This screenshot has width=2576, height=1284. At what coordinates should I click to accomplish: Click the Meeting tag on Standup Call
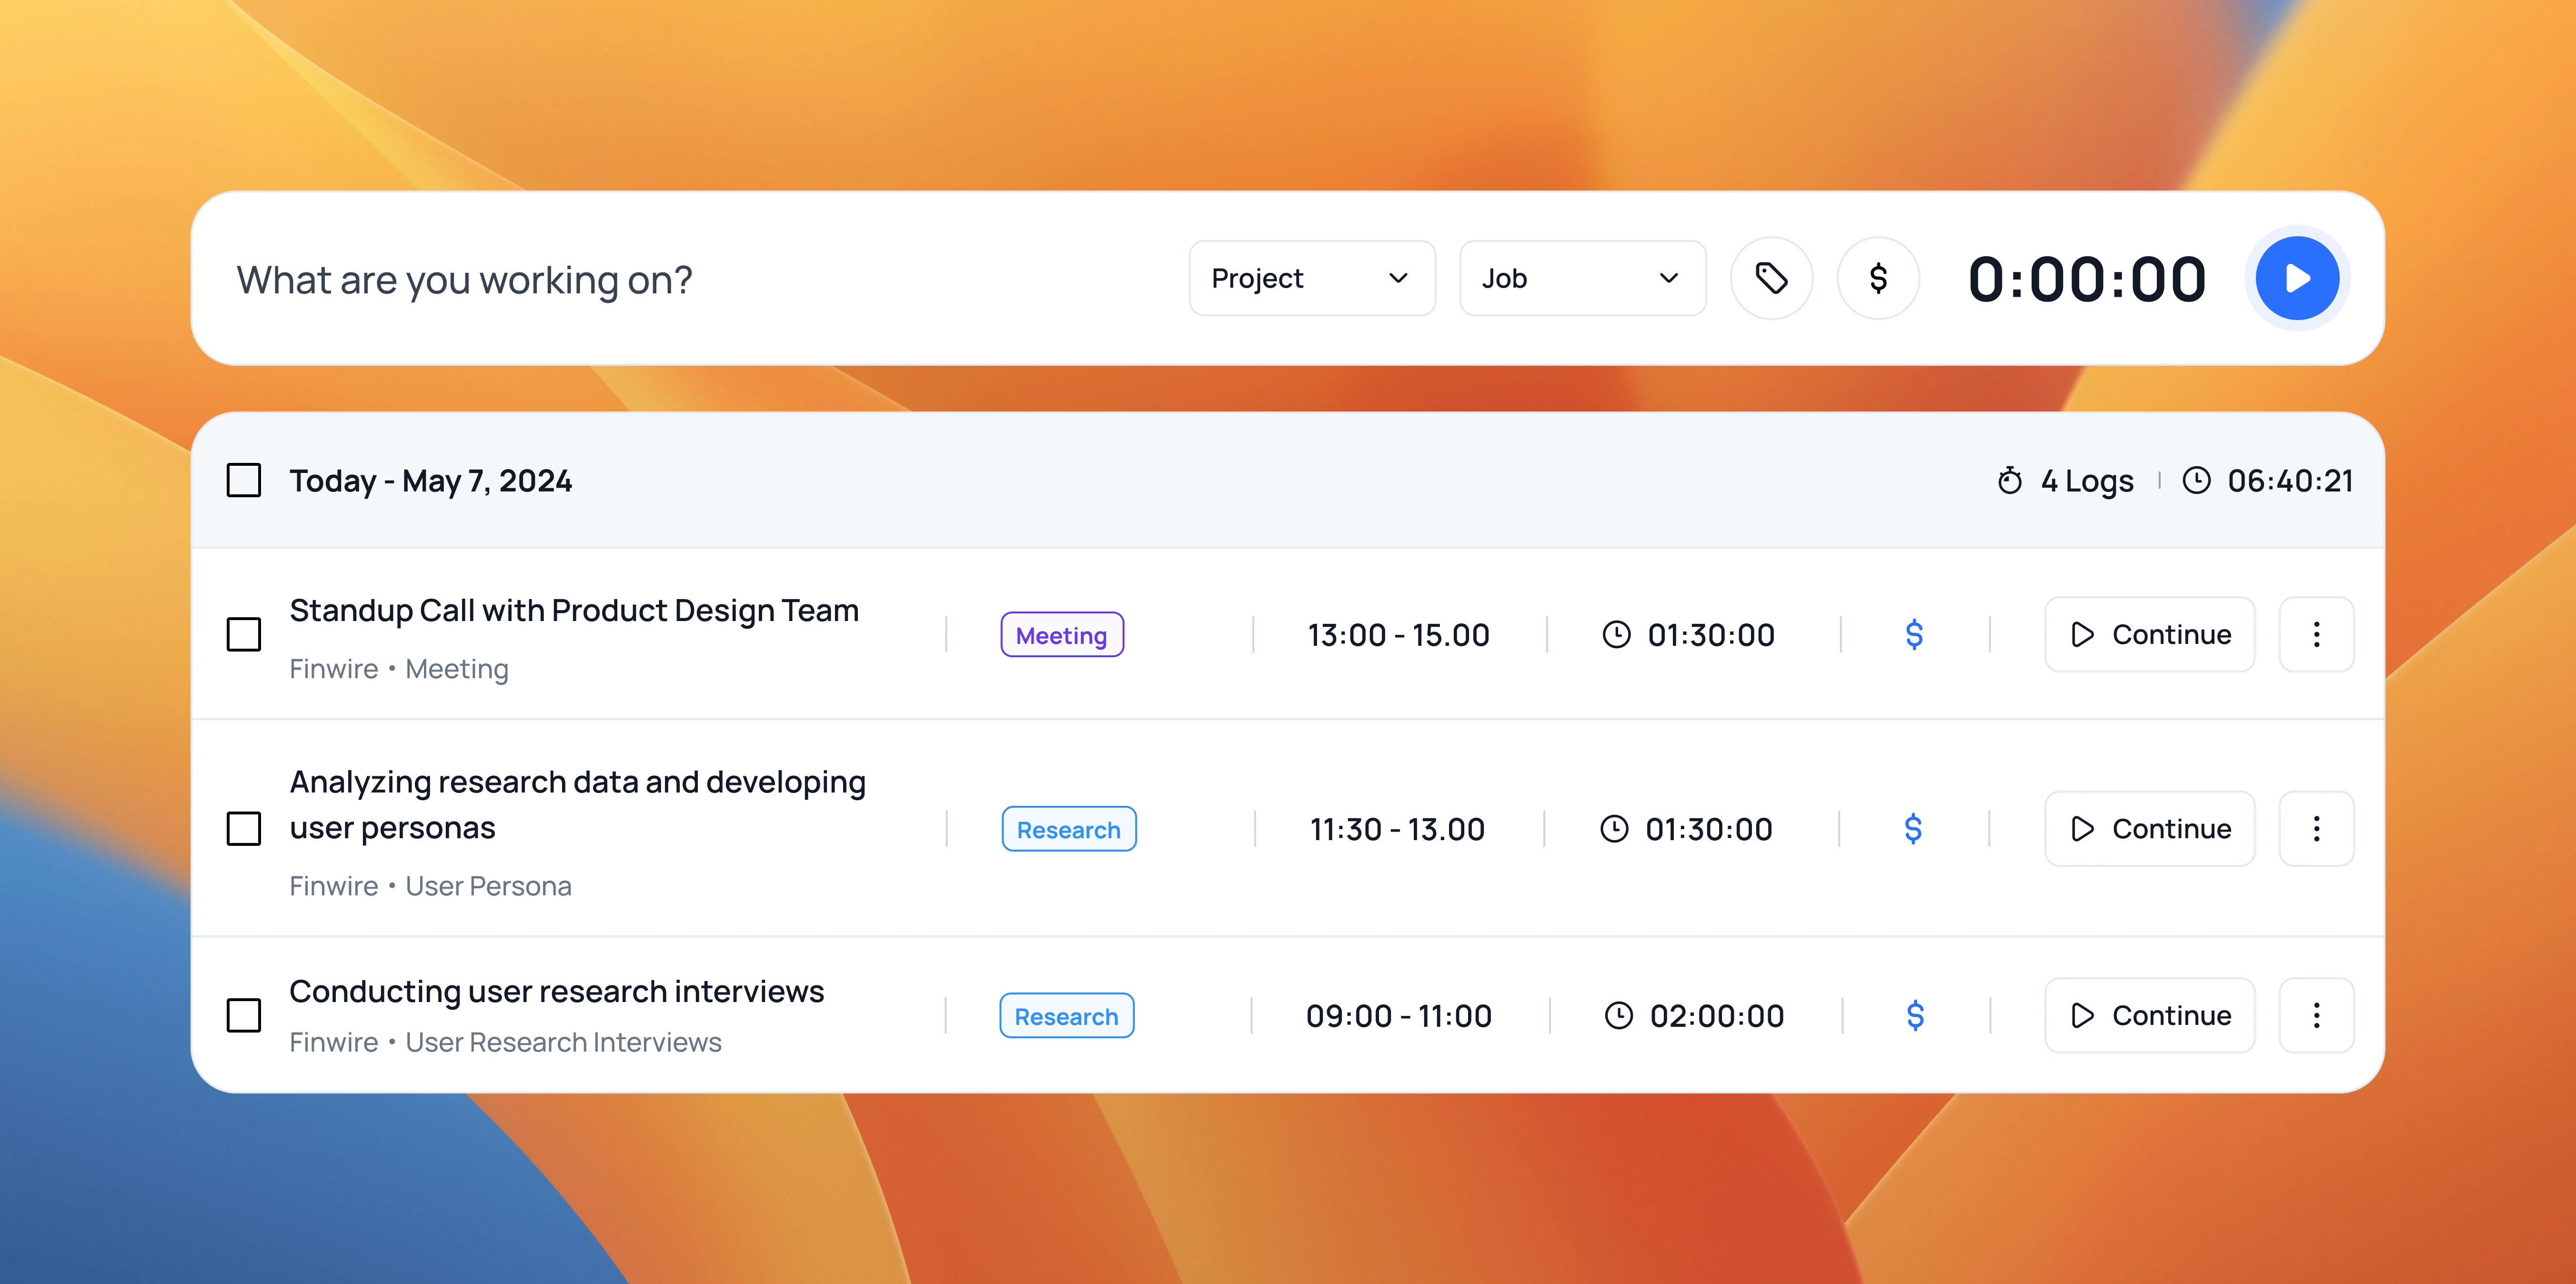(1062, 635)
